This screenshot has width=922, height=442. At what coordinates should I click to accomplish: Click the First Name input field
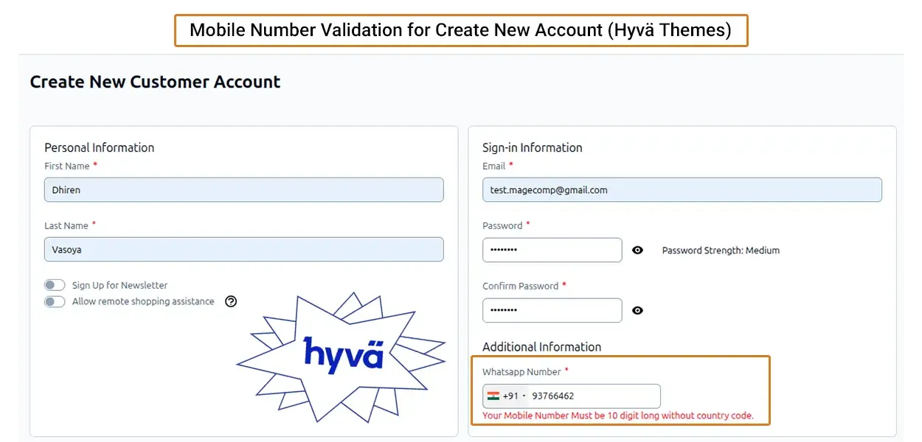coord(243,190)
